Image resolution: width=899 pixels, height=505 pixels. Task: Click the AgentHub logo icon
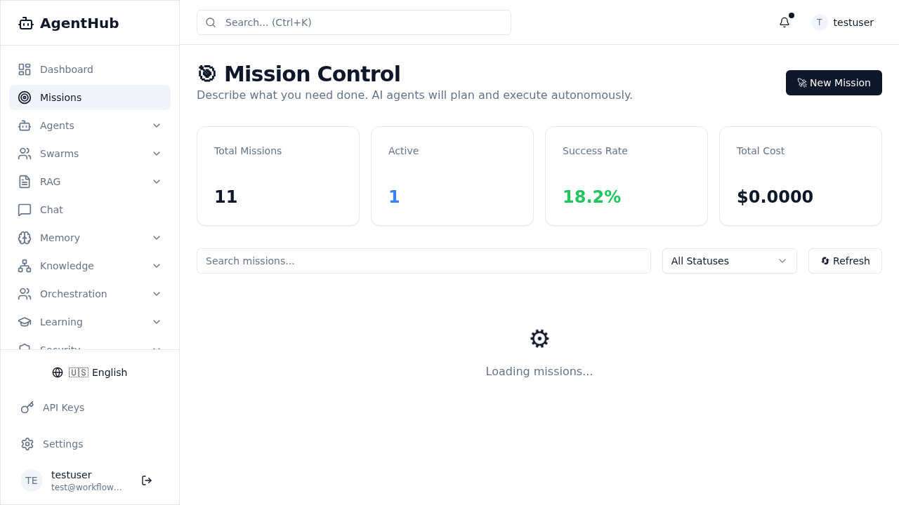(x=25, y=22)
